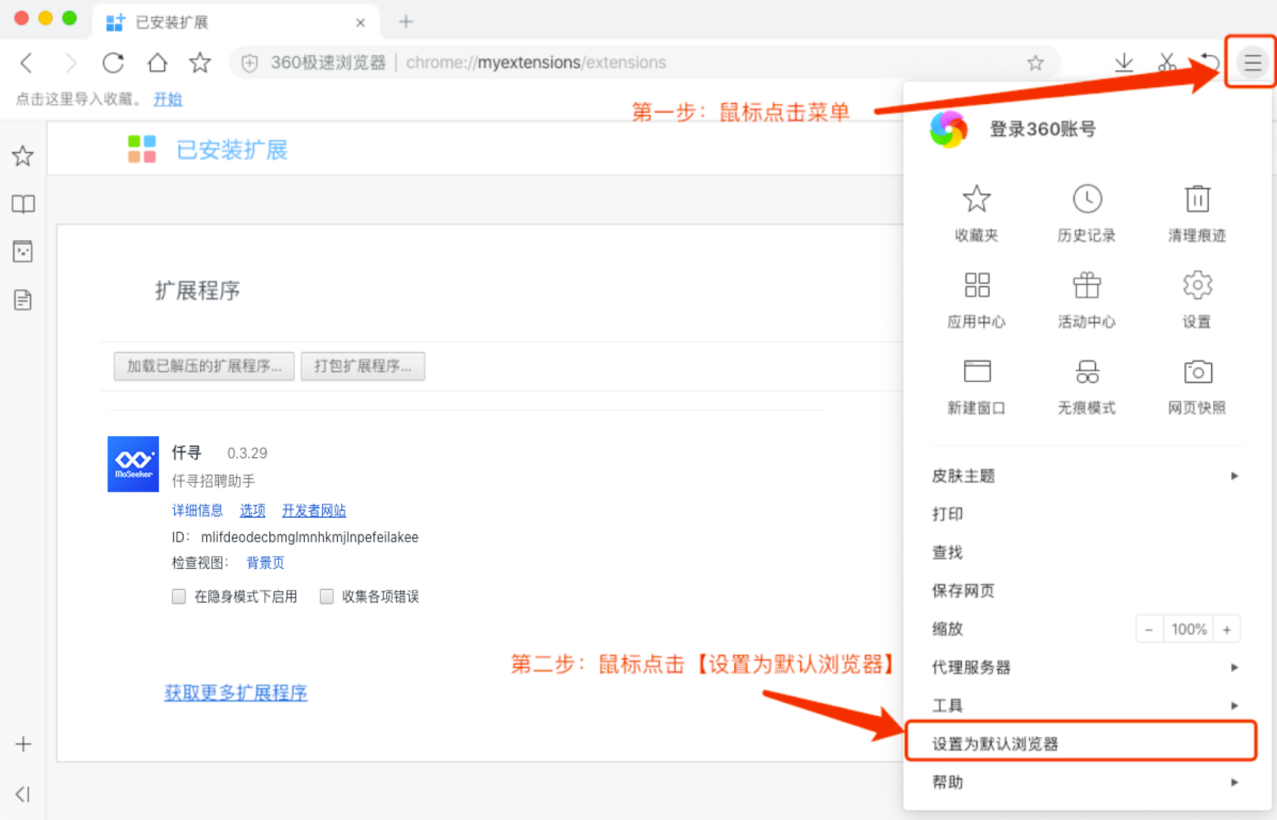The height and width of the screenshot is (820, 1277).
Task: Click the scissors screenshot icon
Action: point(1167,63)
